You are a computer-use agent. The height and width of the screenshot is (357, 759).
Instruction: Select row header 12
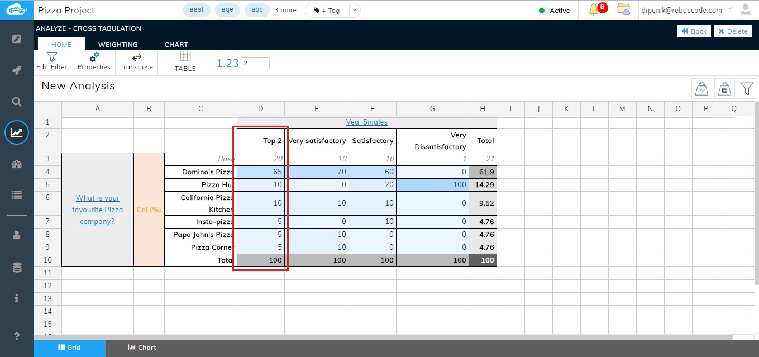47,285
